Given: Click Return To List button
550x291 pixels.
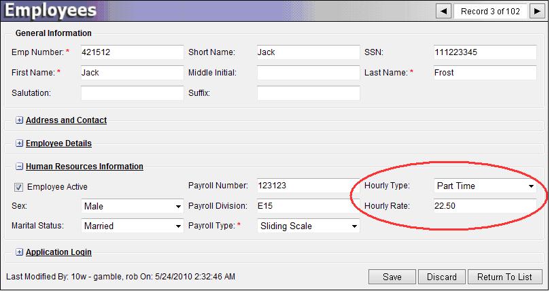Looking at the screenshot, I should point(504,277).
